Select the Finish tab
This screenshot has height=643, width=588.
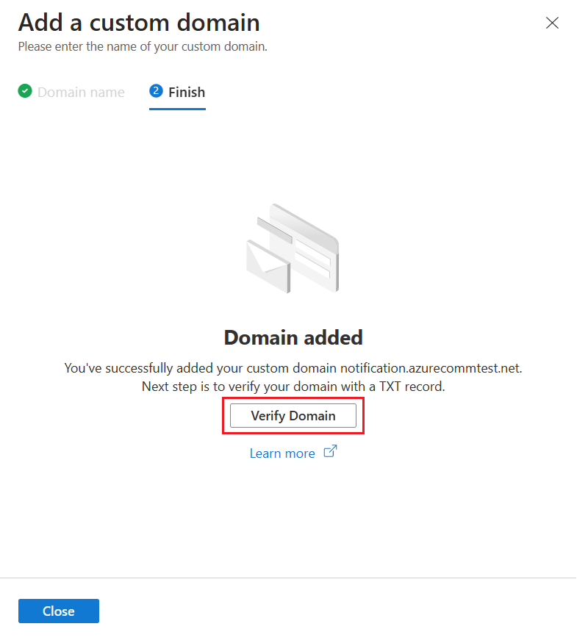[186, 91]
